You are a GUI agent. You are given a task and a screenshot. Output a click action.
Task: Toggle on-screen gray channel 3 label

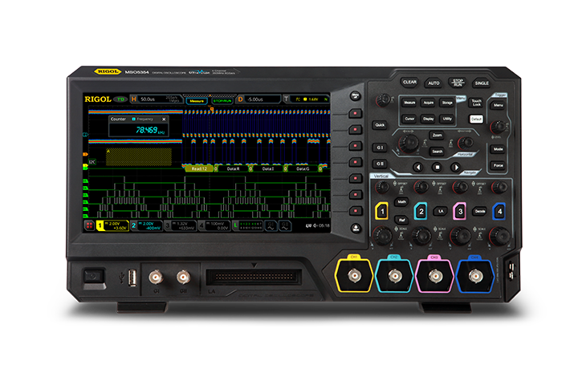click(181, 225)
